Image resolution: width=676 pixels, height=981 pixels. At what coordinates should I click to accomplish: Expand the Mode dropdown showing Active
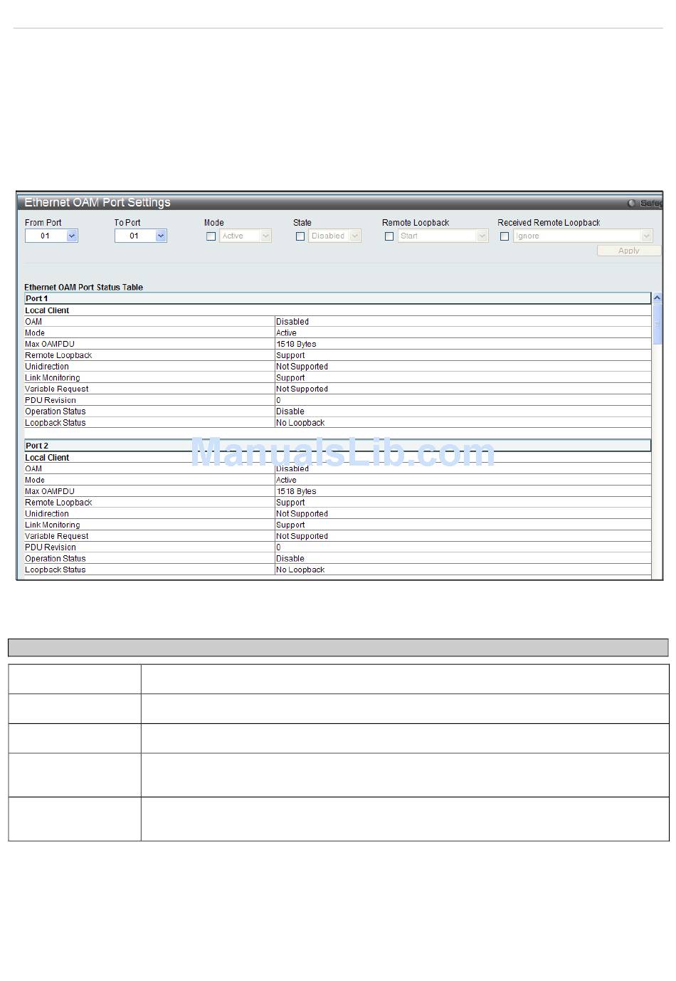point(246,236)
